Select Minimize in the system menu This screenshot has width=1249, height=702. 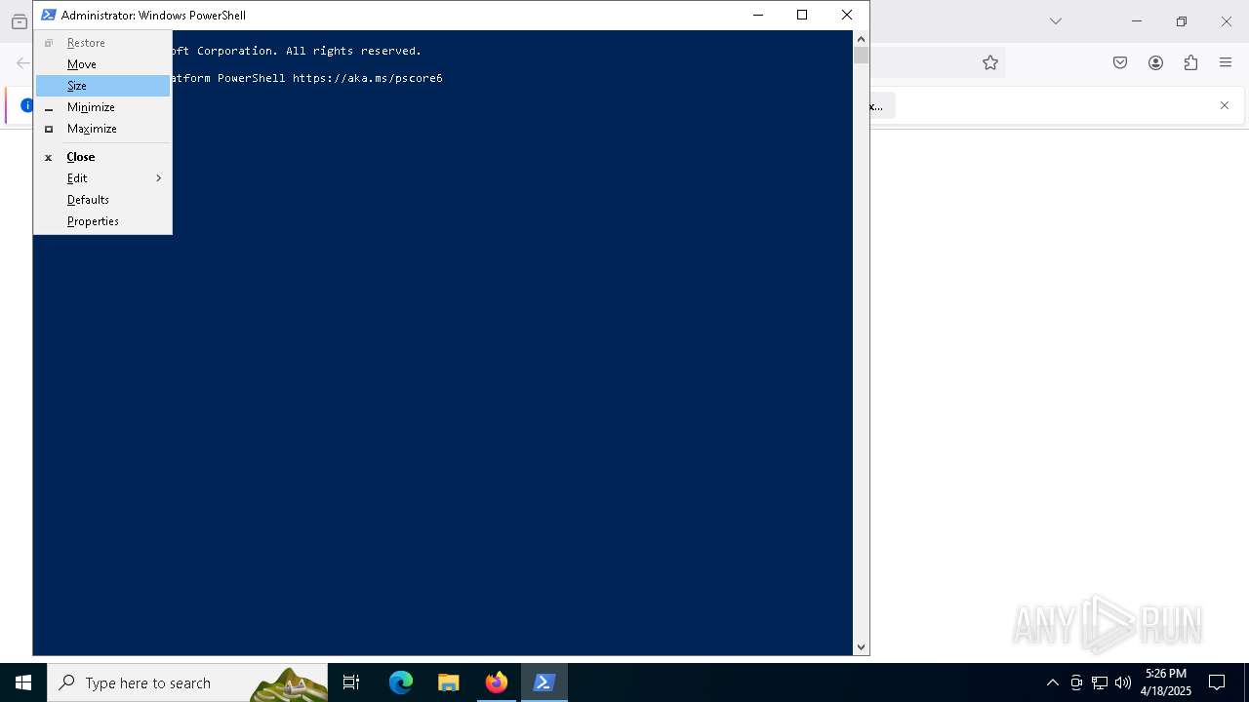pyautogui.click(x=102, y=107)
